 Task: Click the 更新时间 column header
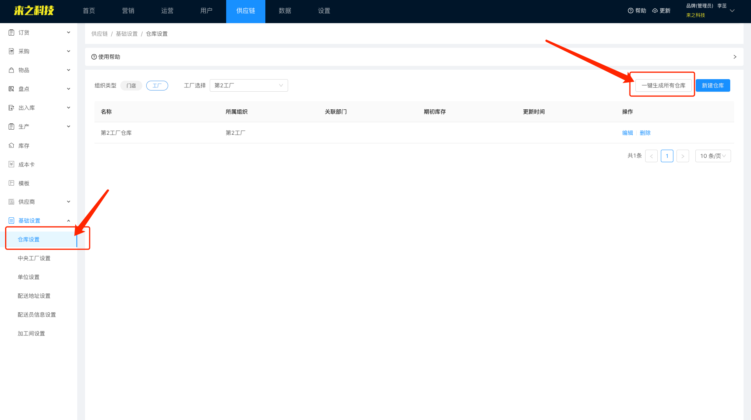pyautogui.click(x=534, y=112)
